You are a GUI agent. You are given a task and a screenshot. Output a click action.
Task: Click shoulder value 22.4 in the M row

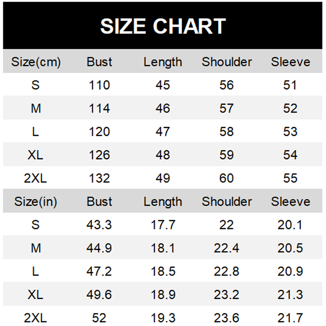227,248
